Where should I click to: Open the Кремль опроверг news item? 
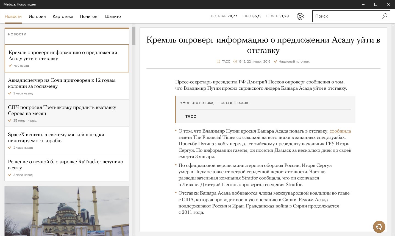coord(67,58)
